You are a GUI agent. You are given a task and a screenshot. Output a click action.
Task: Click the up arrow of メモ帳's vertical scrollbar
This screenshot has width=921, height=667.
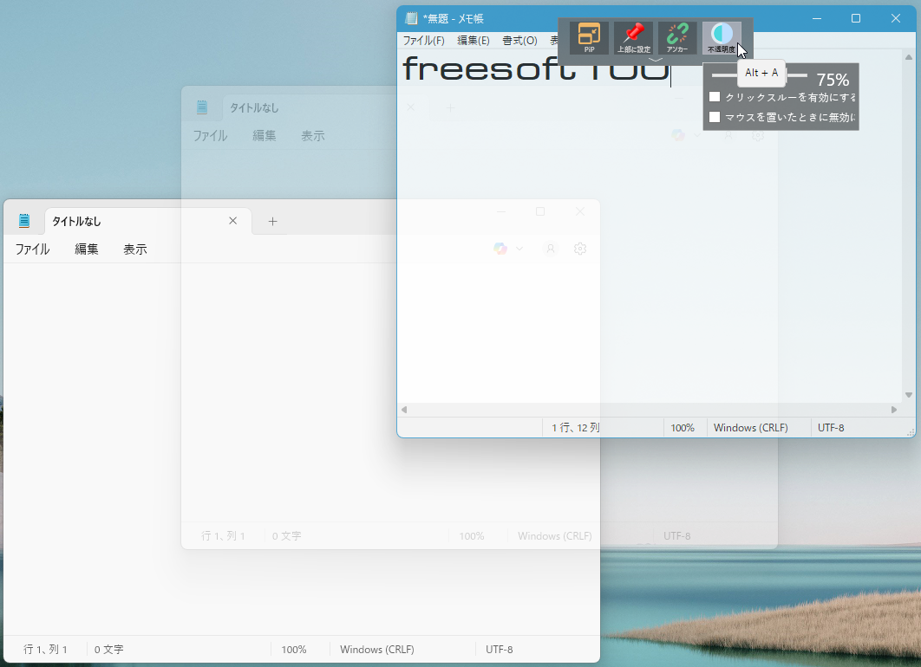pos(909,57)
